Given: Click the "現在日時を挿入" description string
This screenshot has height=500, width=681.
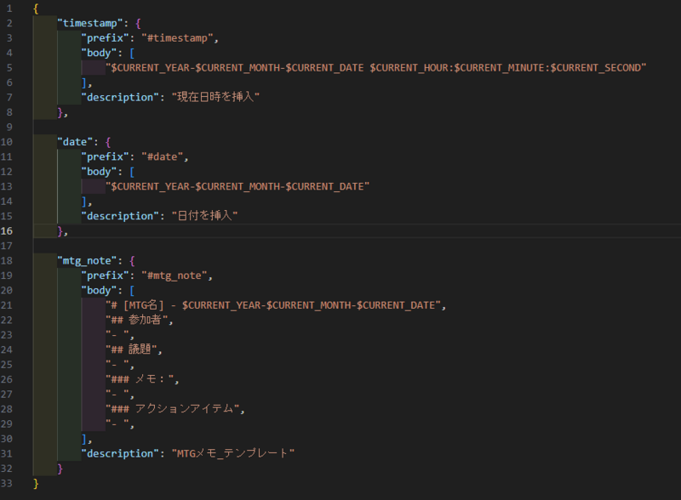Looking at the screenshot, I should 215,97.
